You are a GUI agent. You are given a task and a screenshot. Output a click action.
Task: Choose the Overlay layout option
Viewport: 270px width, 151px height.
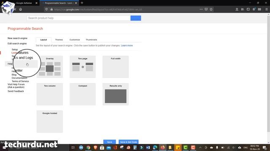pyautogui.click(x=50, y=67)
